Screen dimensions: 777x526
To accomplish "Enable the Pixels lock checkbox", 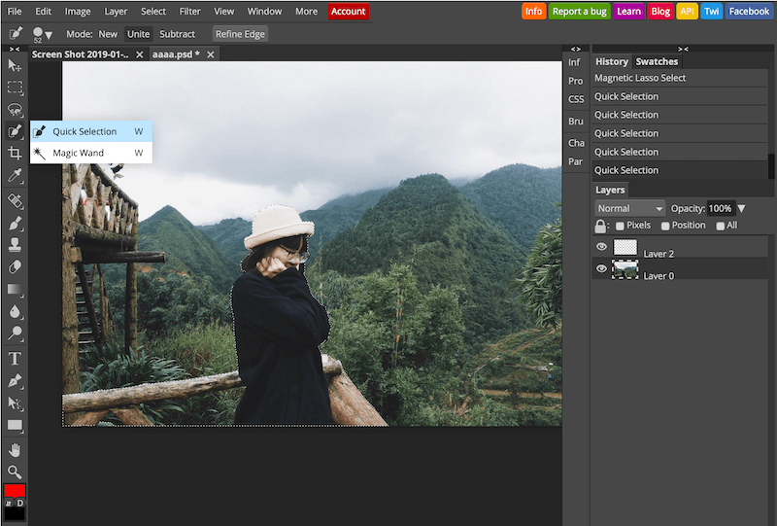I will (x=620, y=226).
